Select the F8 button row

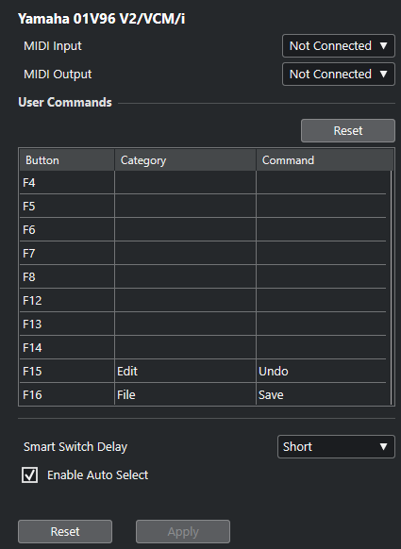(x=203, y=276)
